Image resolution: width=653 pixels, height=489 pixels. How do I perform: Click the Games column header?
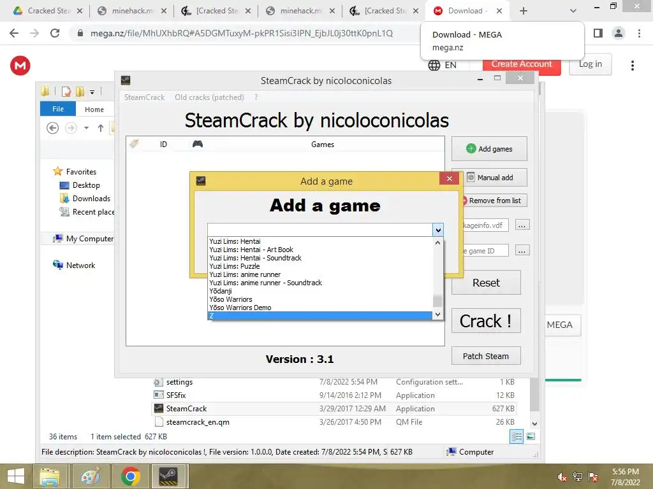click(x=322, y=145)
